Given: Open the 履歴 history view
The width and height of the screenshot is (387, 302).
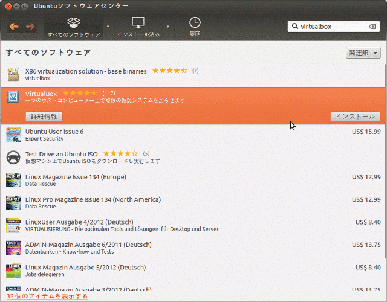Looking at the screenshot, I should [195, 27].
